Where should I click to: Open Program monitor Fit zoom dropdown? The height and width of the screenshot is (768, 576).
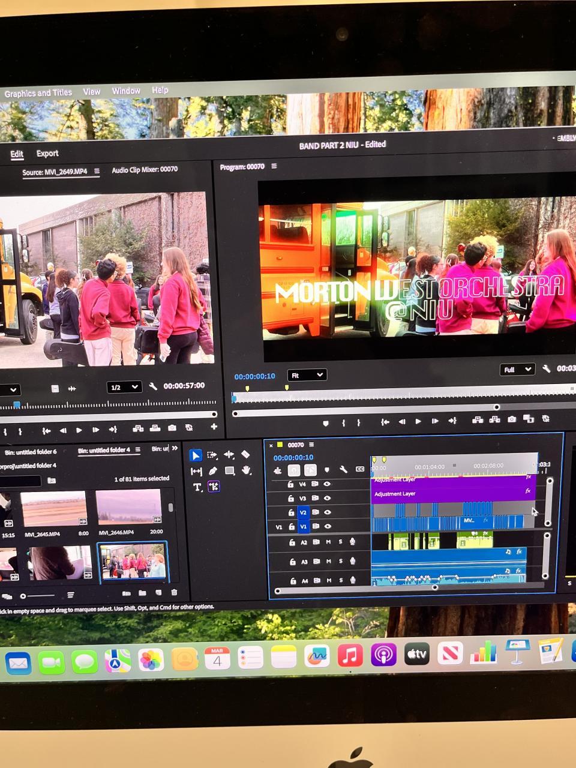(307, 375)
